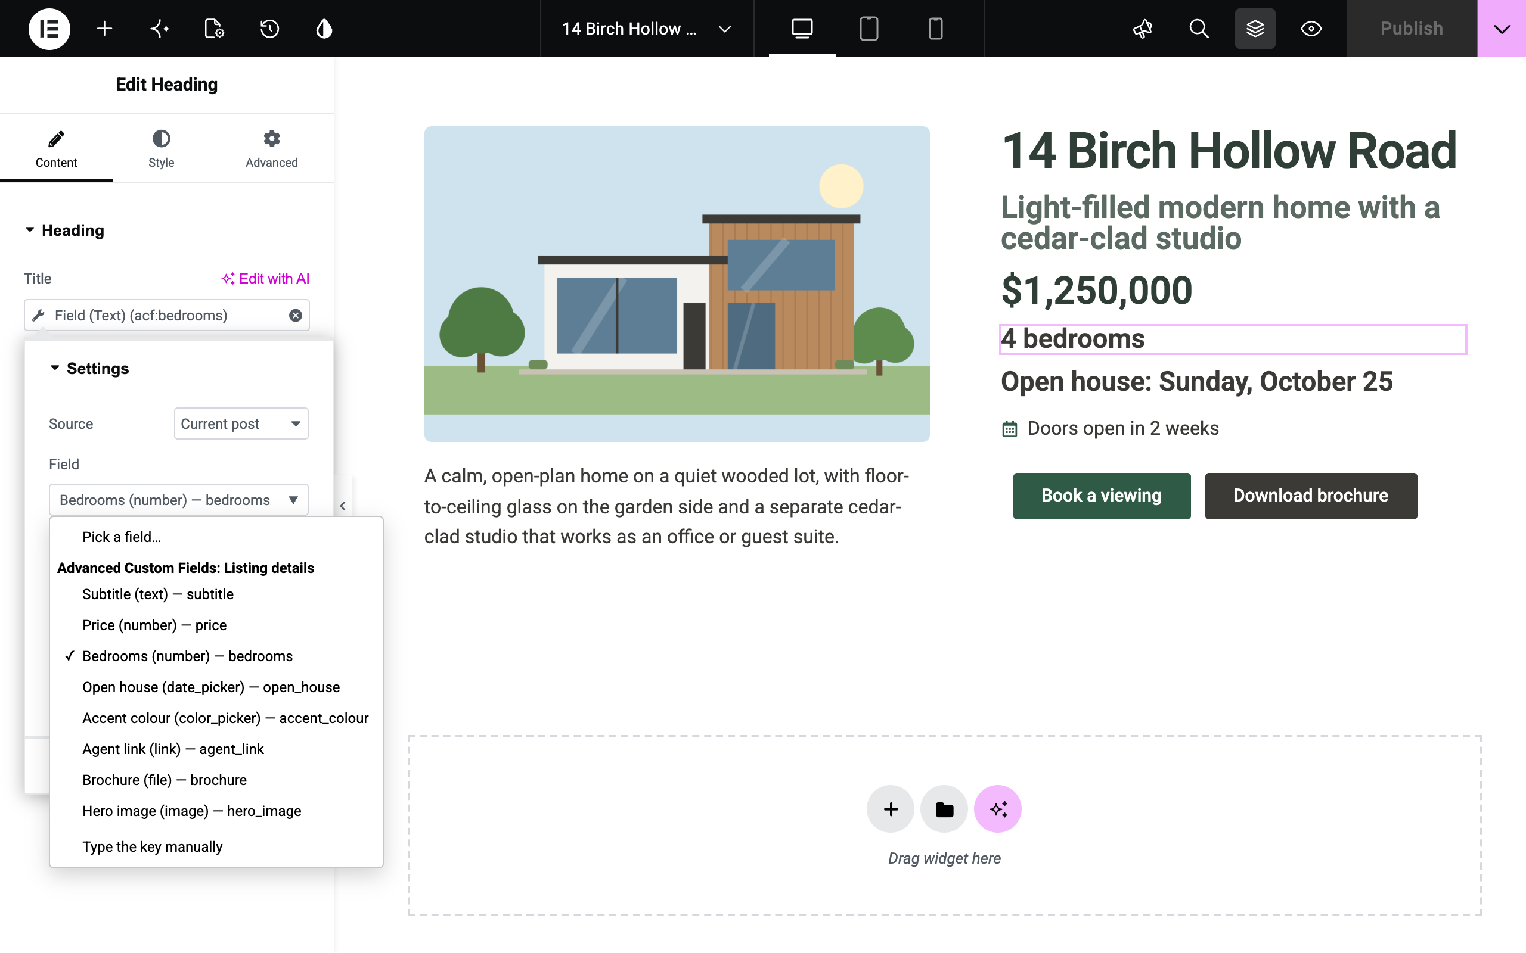The width and height of the screenshot is (1526, 953).
Task: Select Bedrooms (number) — bedrooms option
Action: pyautogui.click(x=216, y=656)
